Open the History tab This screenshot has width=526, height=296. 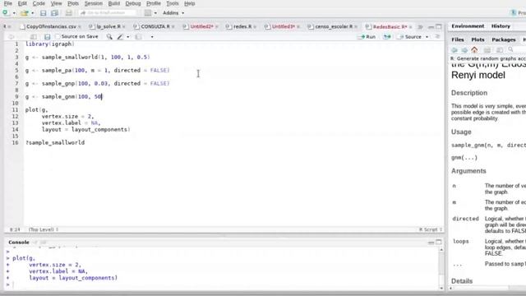[501, 25]
